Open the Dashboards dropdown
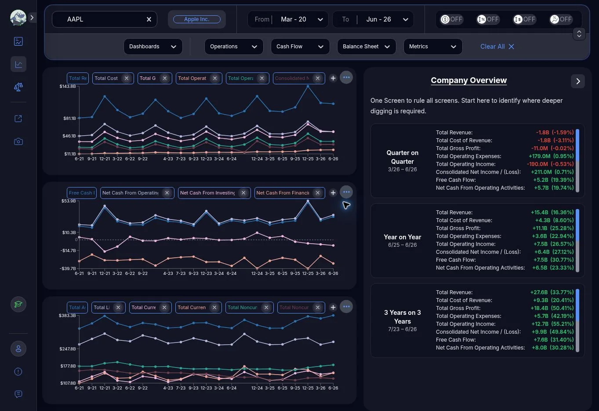599x411 pixels. point(153,47)
